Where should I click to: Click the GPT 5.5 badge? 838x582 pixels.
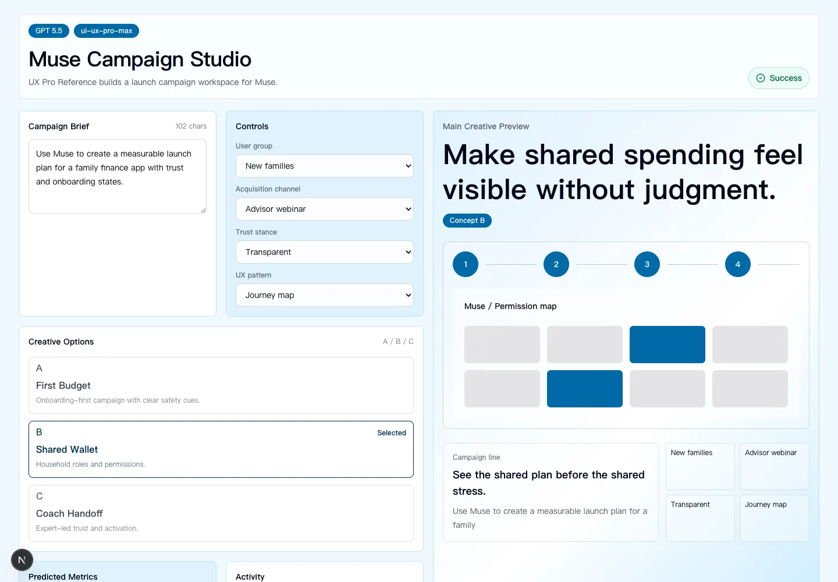coord(49,31)
